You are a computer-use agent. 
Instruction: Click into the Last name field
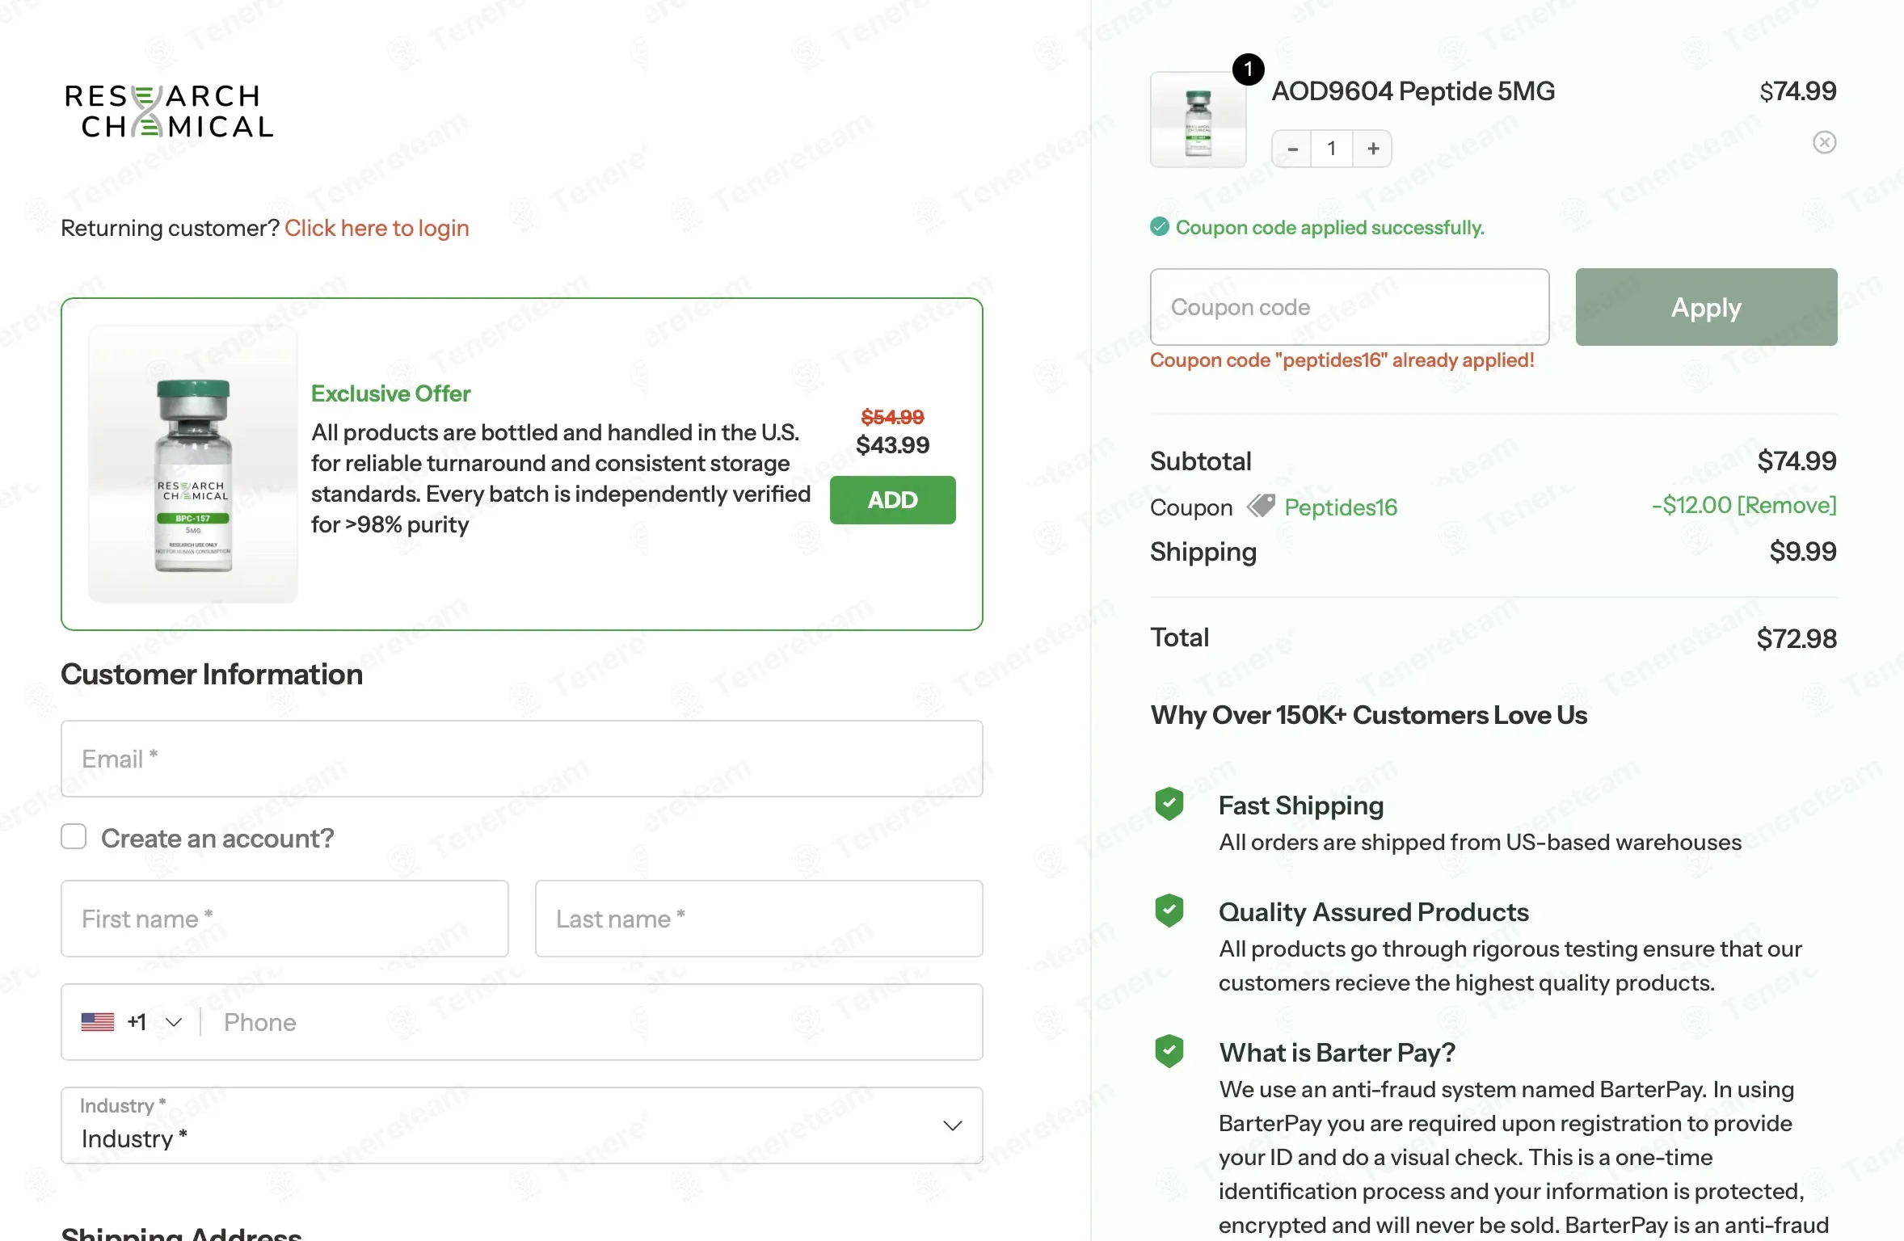[x=759, y=919]
